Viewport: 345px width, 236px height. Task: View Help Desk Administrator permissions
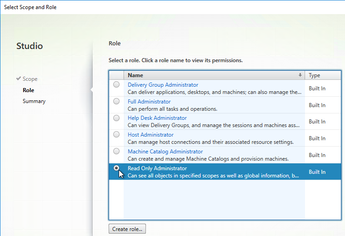tap(157, 118)
